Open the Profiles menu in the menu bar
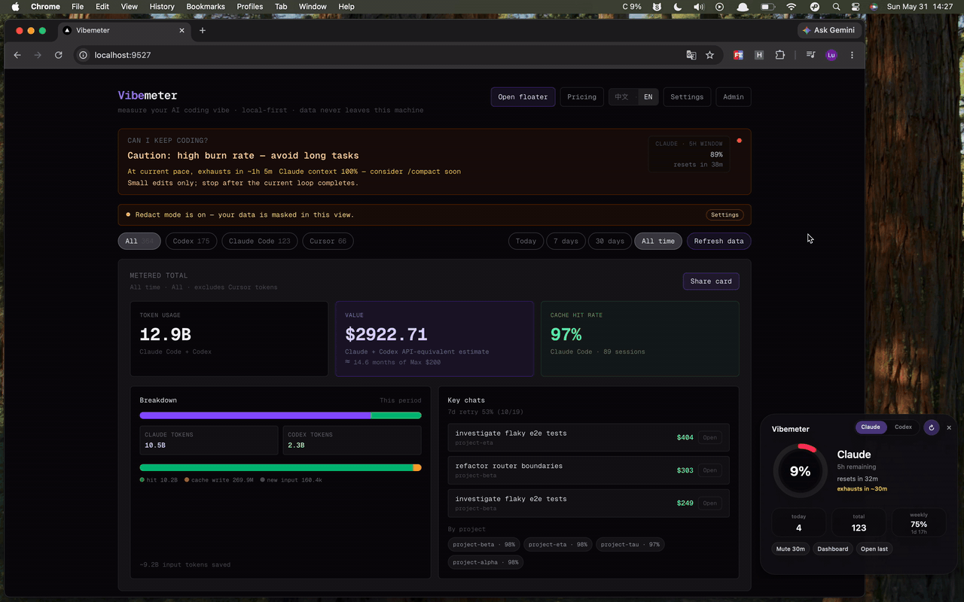 250,7
